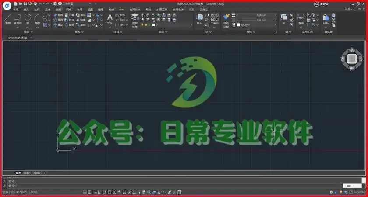Click the Save icon in quick toolbar

25,4
